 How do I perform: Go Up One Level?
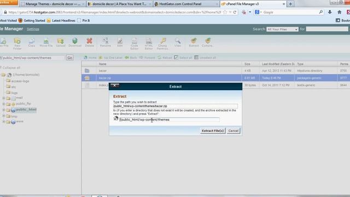110,57
